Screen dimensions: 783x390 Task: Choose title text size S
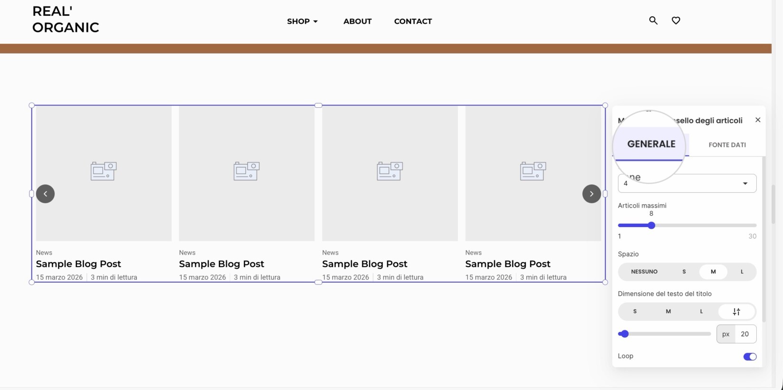click(635, 312)
